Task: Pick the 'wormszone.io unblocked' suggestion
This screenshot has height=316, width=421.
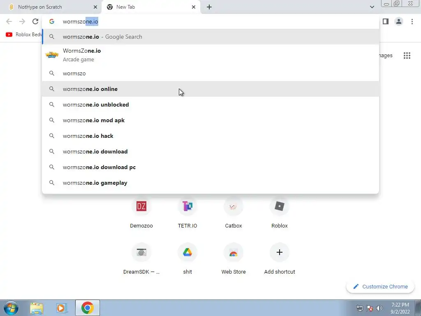Action: click(x=210, y=105)
